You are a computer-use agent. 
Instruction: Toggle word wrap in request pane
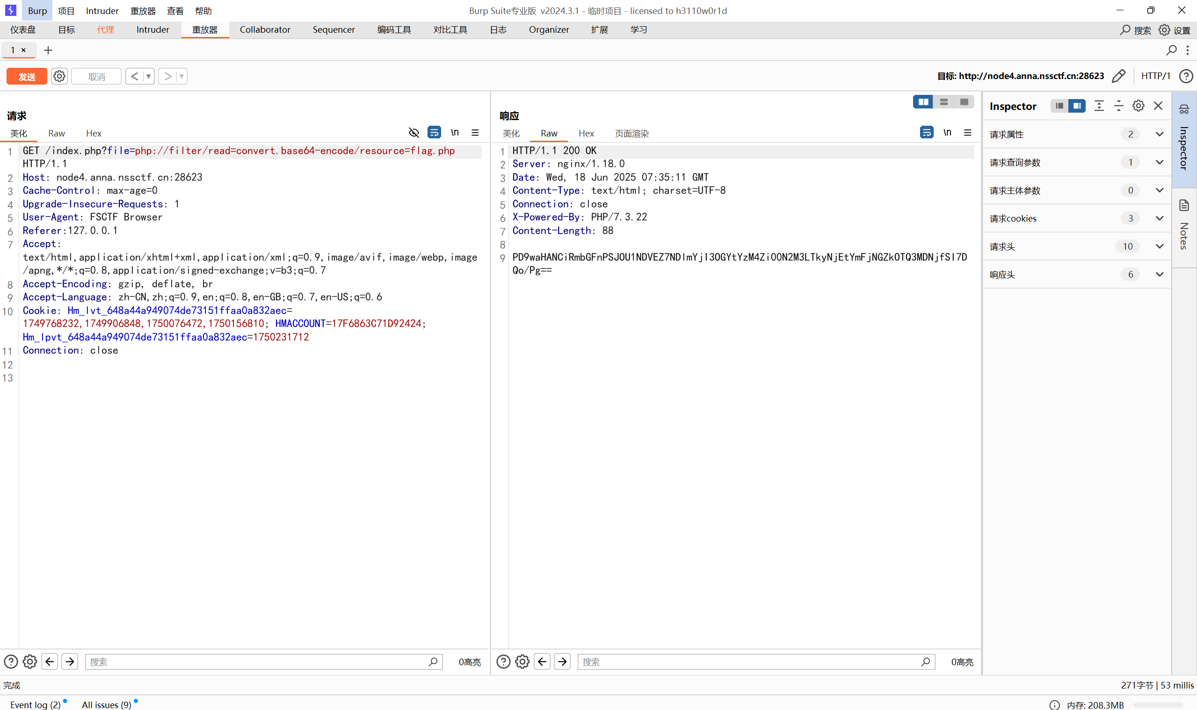coord(434,133)
